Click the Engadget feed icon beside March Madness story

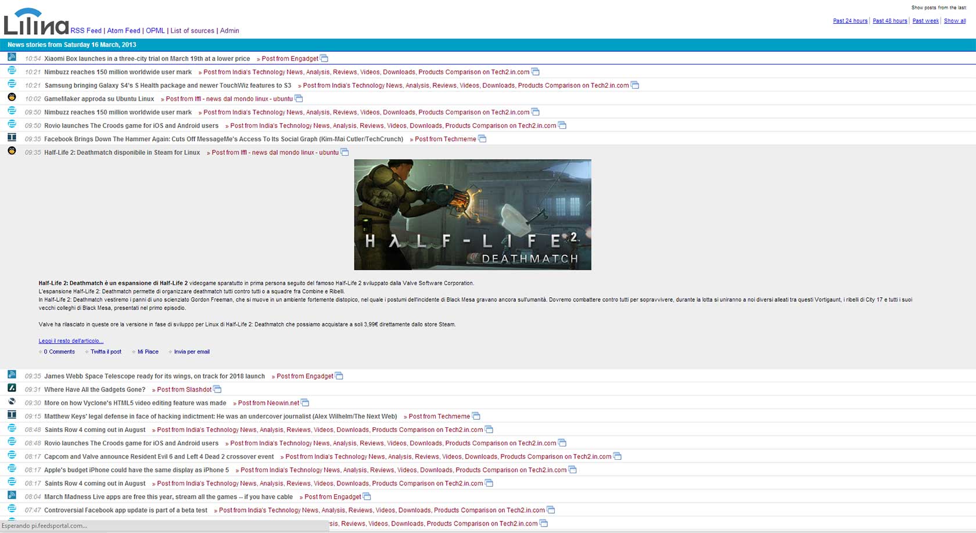click(x=12, y=495)
